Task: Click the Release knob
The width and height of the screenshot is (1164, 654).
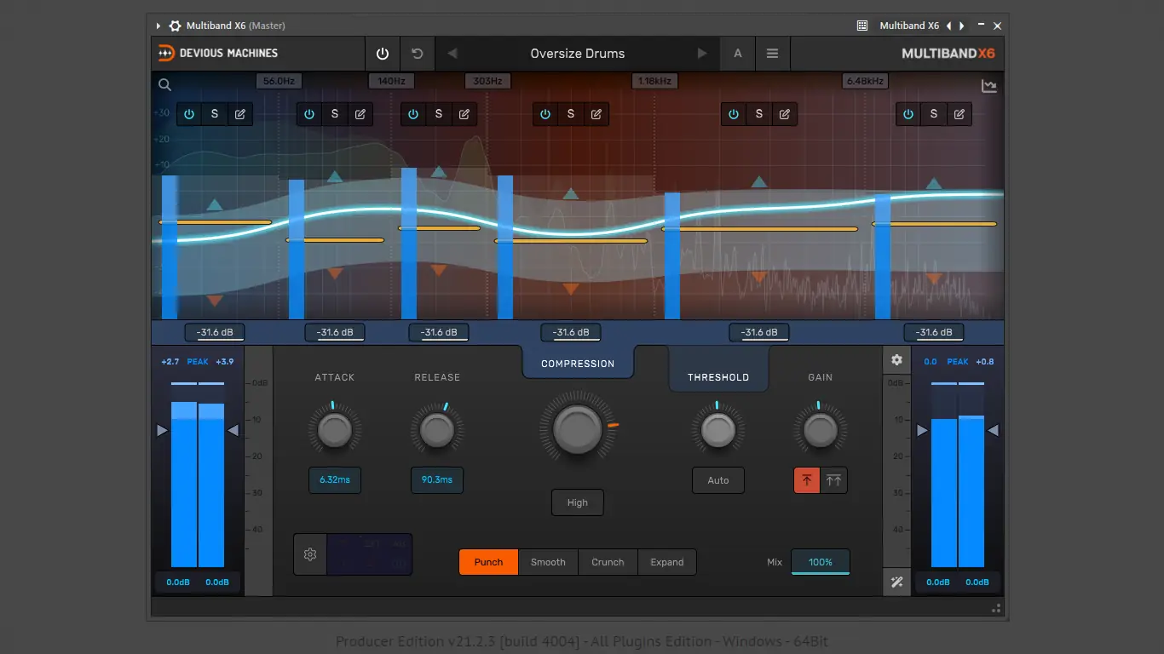Action: 437,431
